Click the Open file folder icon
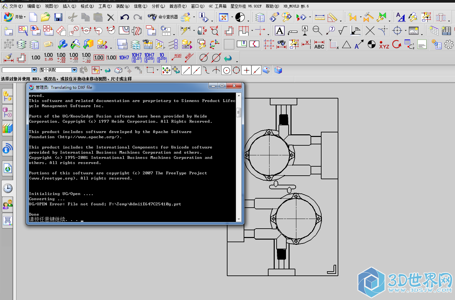455x300 pixels. pos(46,17)
